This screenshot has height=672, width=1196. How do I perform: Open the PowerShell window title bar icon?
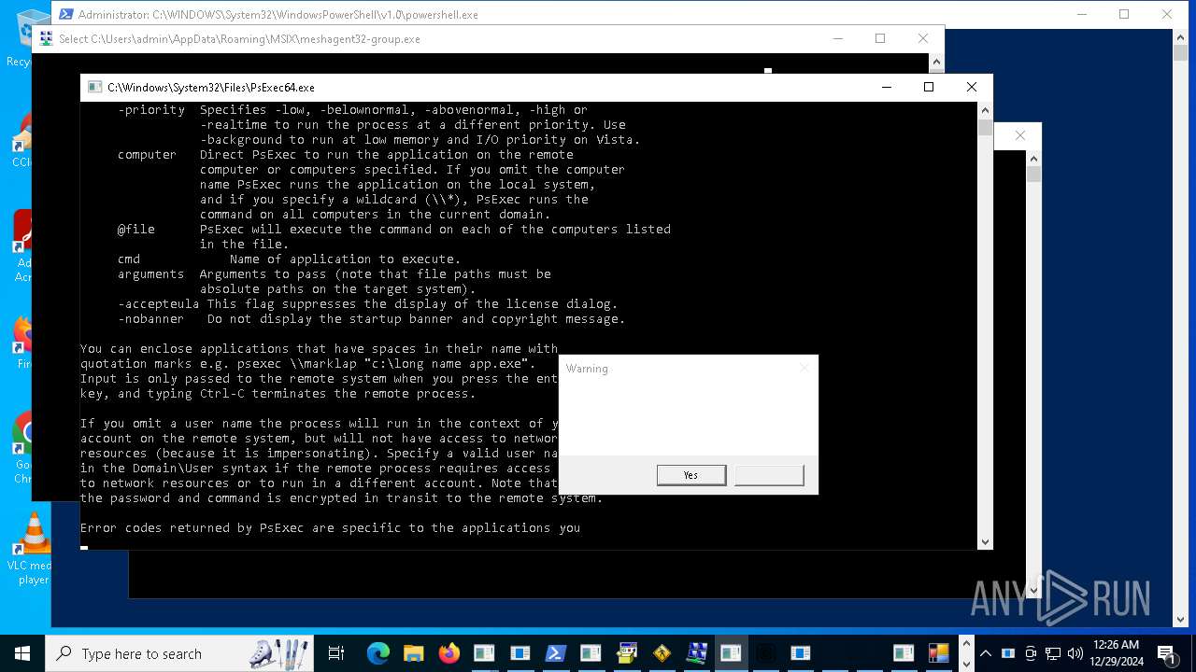(x=66, y=15)
